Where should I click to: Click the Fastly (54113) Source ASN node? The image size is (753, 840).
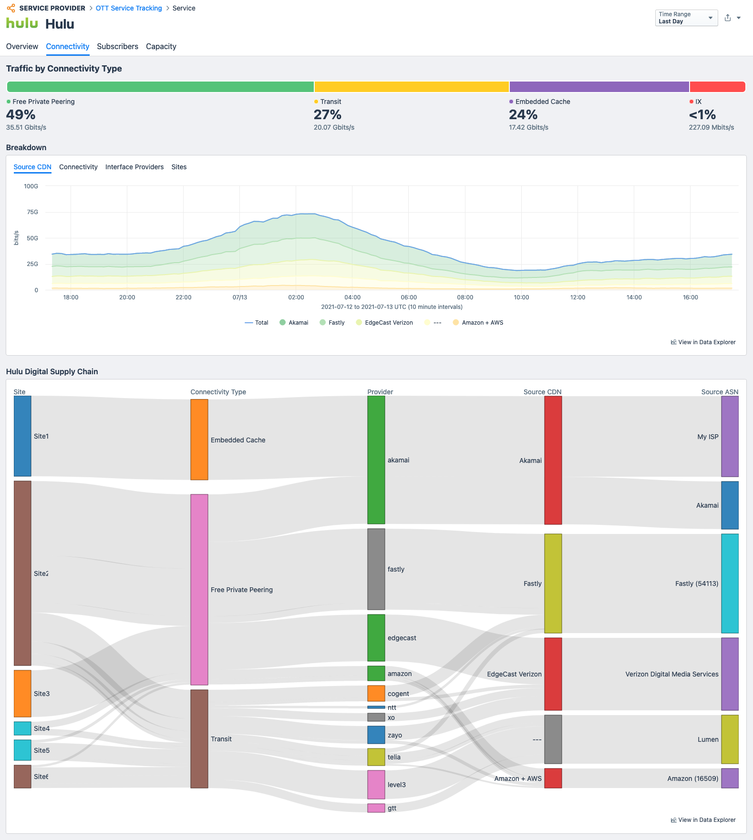tap(730, 584)
